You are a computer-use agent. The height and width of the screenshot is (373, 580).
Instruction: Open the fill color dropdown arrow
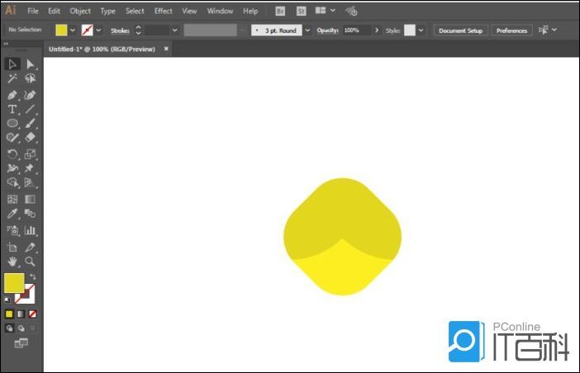click(x=73, y=31)
